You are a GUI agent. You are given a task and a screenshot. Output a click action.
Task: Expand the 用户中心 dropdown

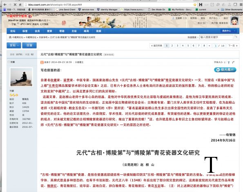[x=214, y=18]
